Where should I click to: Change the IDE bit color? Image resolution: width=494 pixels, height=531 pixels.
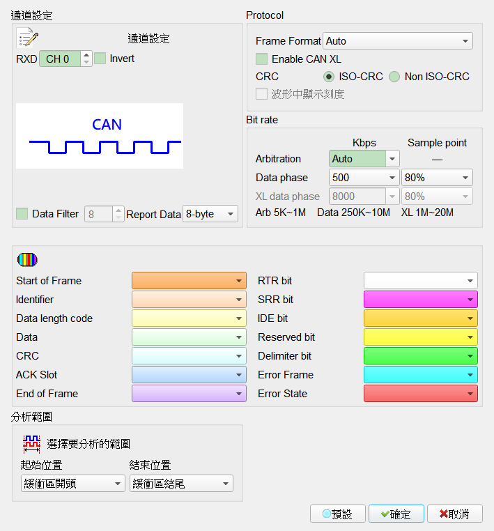(x=421, y=318)
